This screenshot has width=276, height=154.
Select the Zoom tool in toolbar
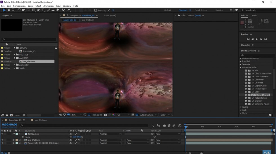click(13, 10)
